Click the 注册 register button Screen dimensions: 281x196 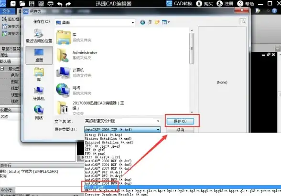[x=225, y=3]
